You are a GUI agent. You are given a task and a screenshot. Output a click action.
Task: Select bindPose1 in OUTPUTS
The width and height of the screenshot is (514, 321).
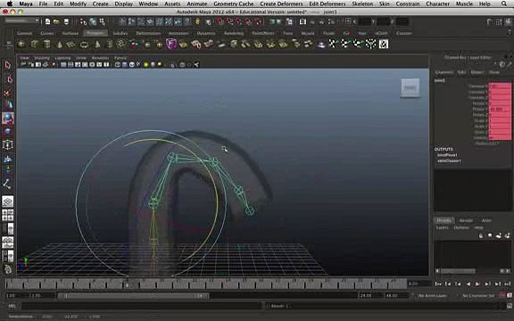447,155
